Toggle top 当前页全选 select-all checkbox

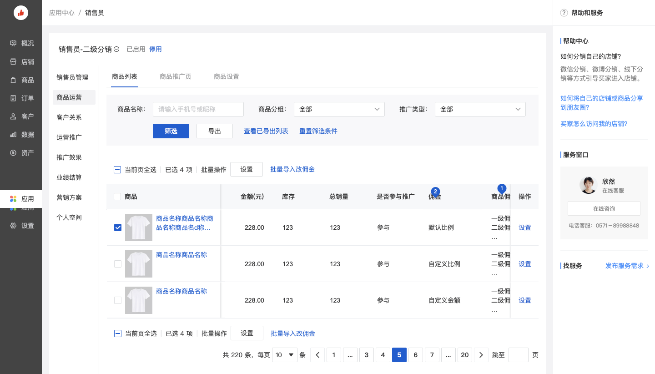point(117,170)
